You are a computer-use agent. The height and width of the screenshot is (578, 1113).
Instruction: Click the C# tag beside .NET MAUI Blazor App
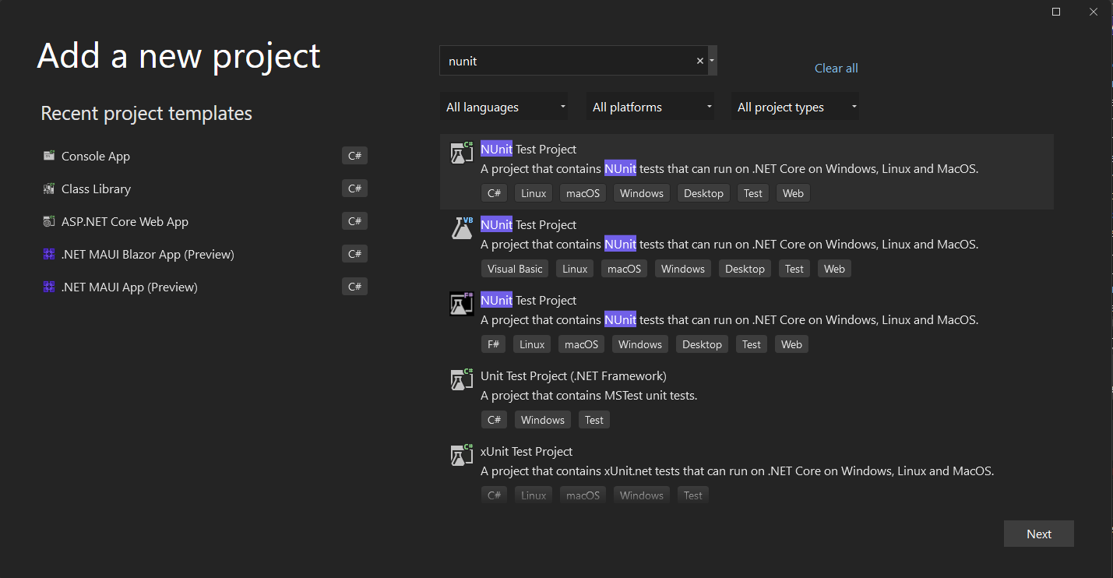[x=354, y=254]
